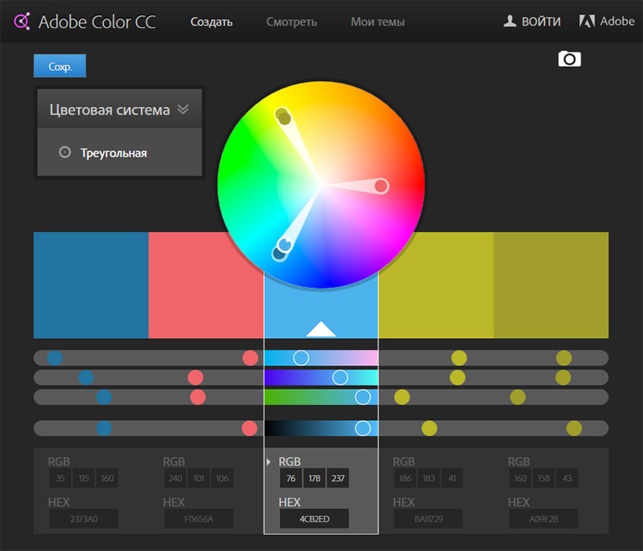
Task: Click the active blue channel slider knob
Action: 363,397
